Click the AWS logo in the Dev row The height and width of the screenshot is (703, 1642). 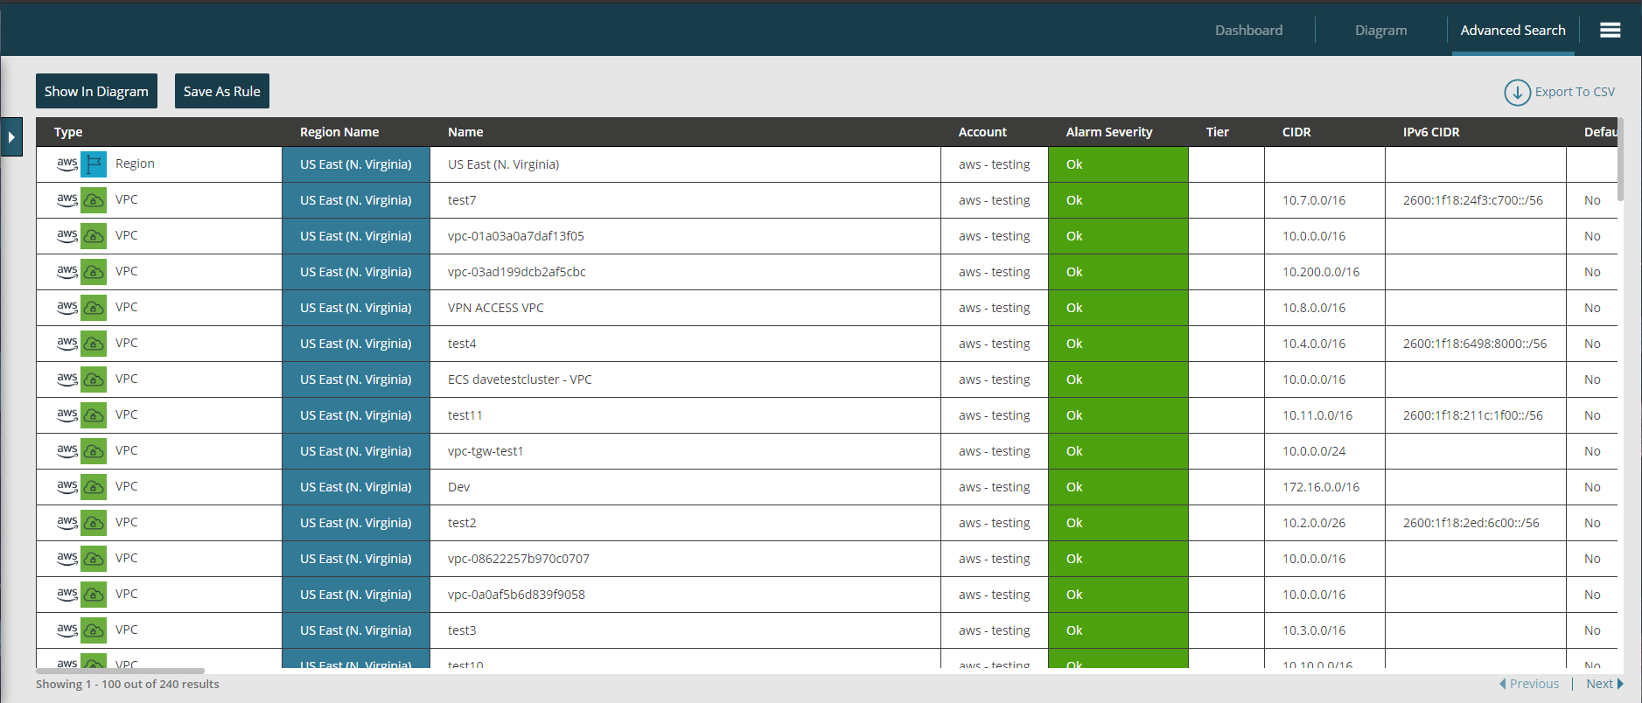[67, 486]
